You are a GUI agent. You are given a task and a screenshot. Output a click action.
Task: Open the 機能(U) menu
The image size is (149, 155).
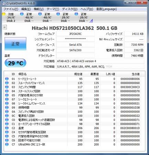(39, 9)
